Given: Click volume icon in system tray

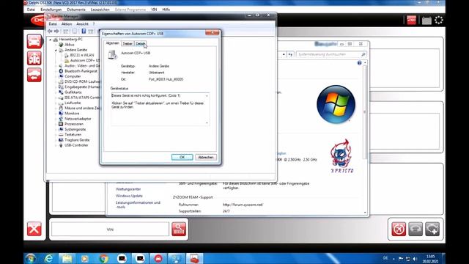Looking at the screenshot, I should tap(415, 259).
